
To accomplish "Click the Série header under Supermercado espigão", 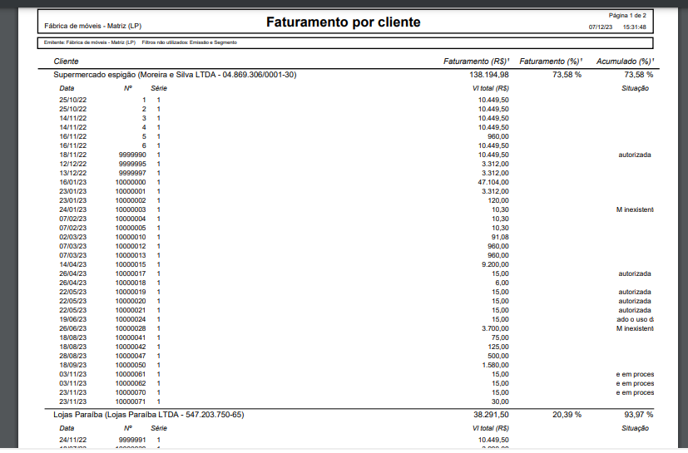I will pos(159,89).
